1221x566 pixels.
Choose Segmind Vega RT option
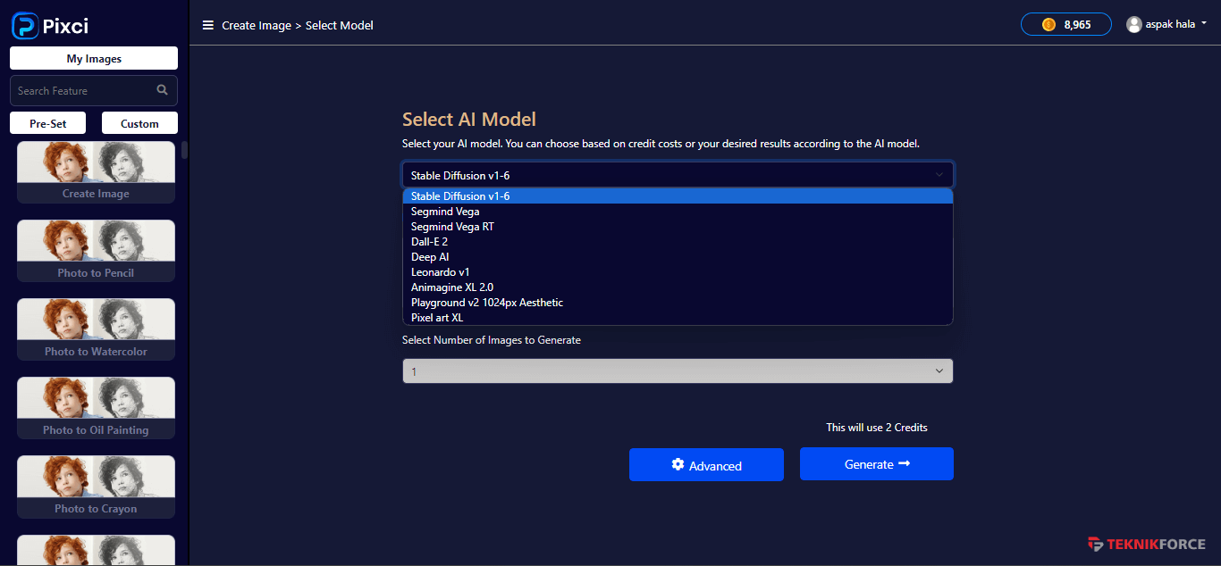click(x=678, y=227)
